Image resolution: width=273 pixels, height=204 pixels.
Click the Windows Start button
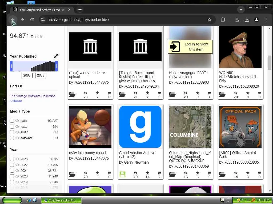[x=12, y=200]
